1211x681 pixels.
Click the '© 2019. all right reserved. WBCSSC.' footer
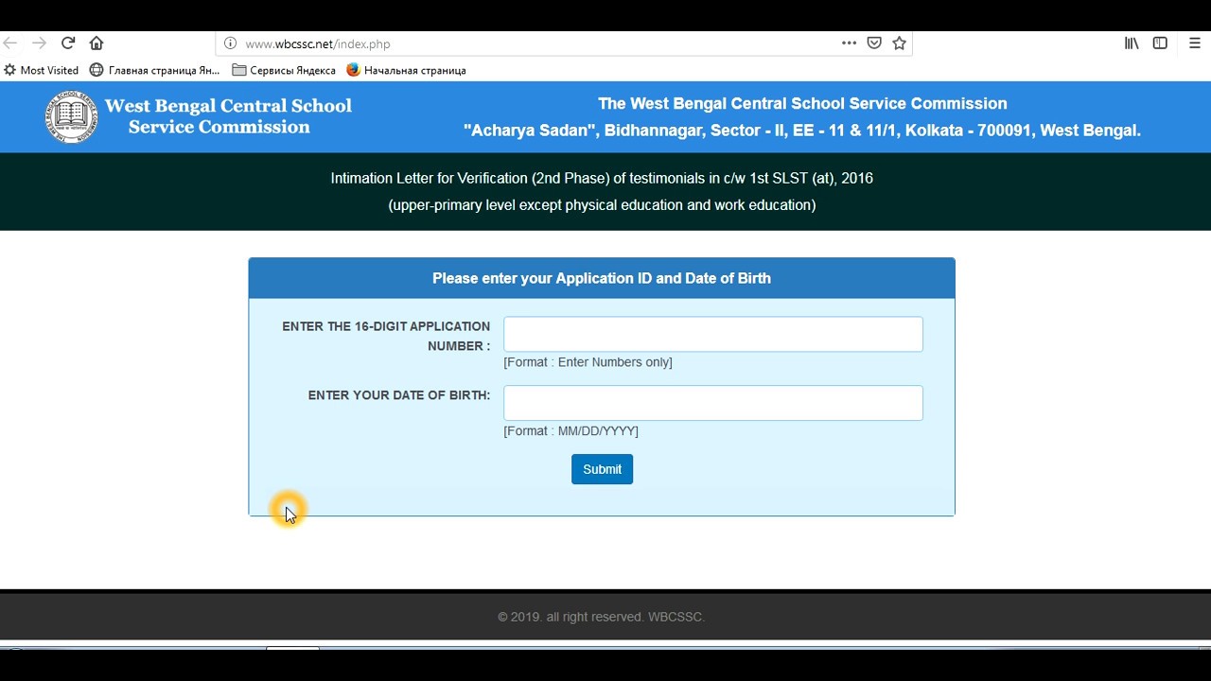pos(602,617)
